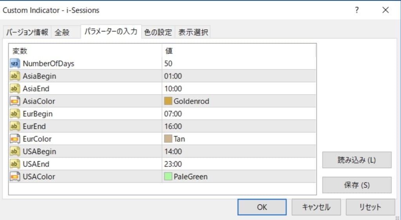Click the Tan color name text
Screen dimensions: 401x220
[x=179, y=139]
